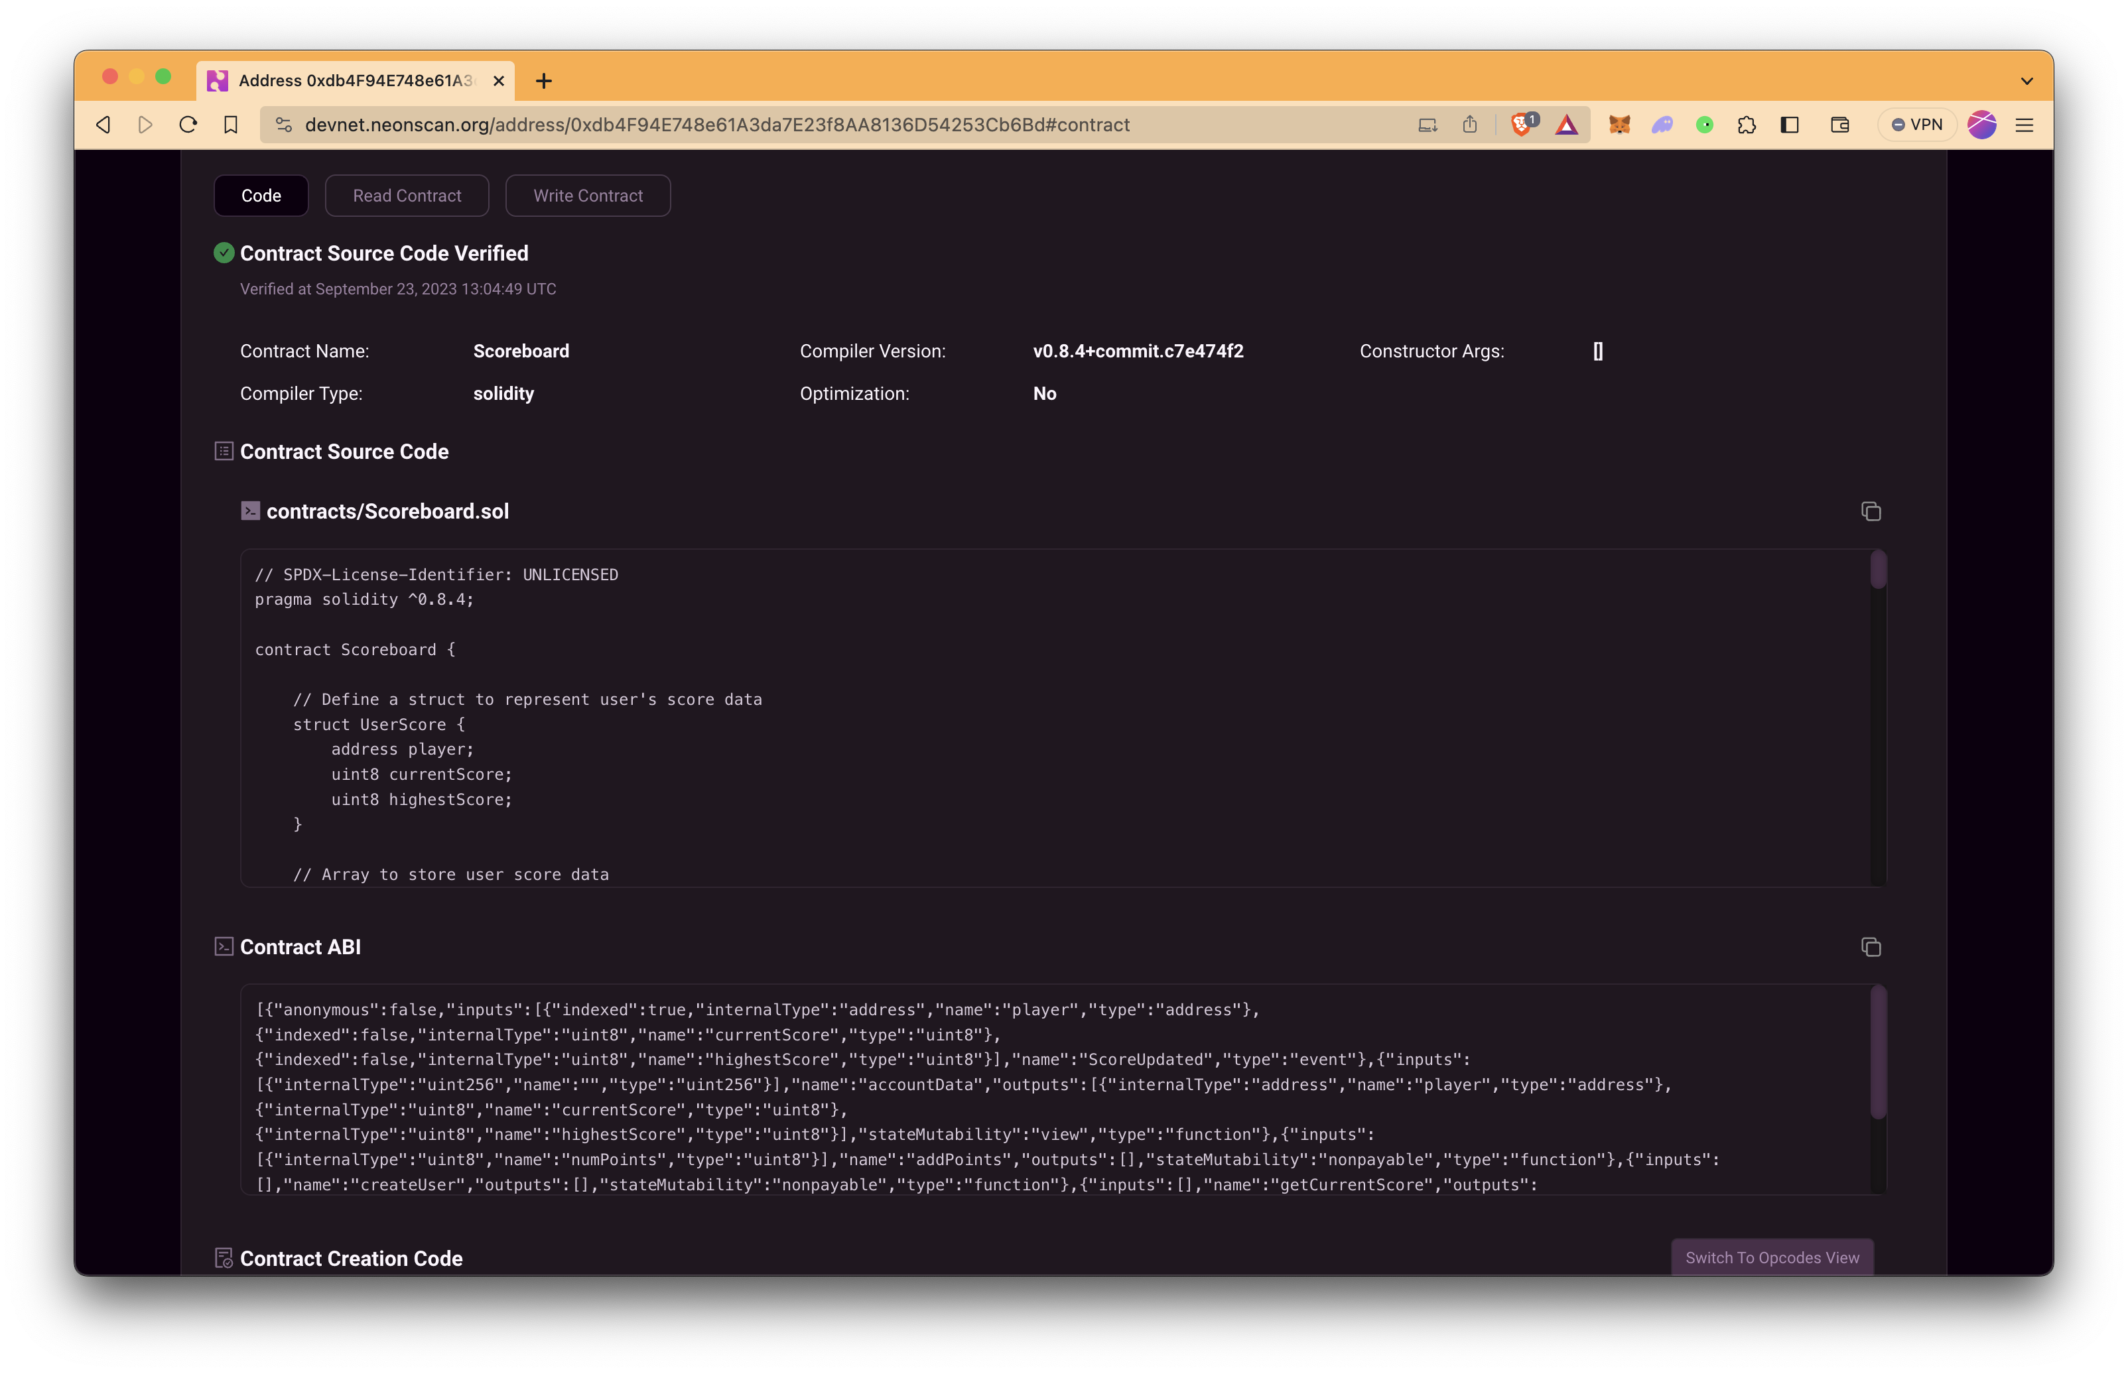The image size is (2128, 1374).
Task: Click the contracts/Scoreboard.sol file name
Action: (387, 511)
